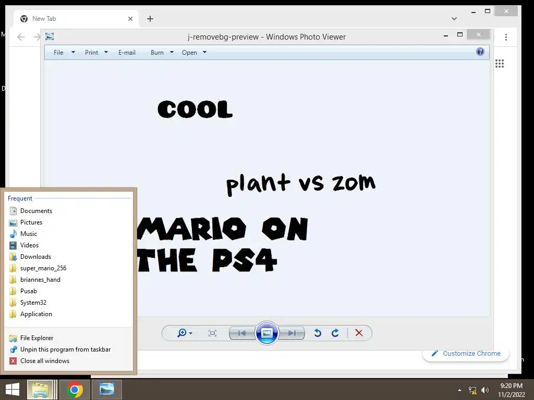The width and height of the screenshot is (534, 400).
Task: Switch to Chrome from the taskbar
Action: click(x=75, y=390)
